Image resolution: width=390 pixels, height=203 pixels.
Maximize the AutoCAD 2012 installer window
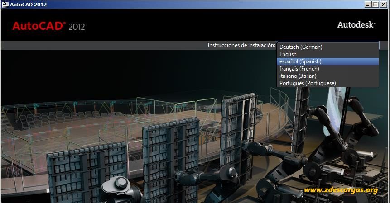pos(376,4)
